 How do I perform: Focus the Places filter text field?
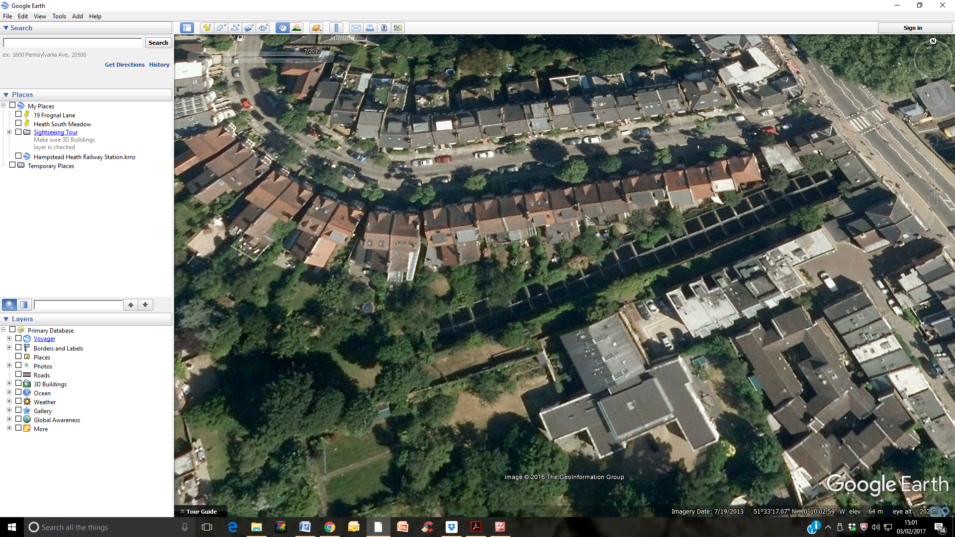[78, 305]
